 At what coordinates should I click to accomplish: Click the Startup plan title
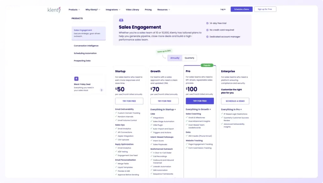click(120, 71)
